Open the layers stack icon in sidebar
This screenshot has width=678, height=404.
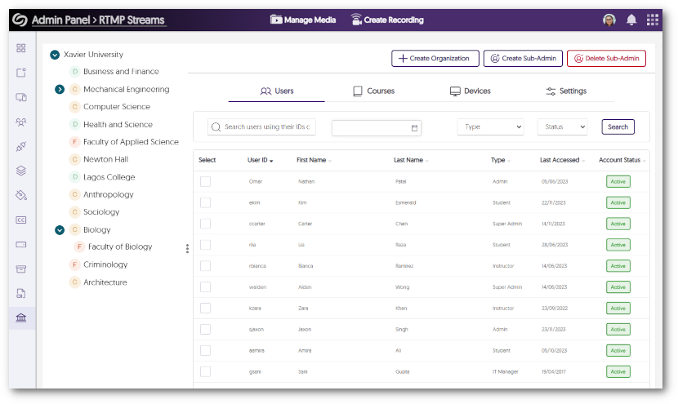[x=20, y=171]
